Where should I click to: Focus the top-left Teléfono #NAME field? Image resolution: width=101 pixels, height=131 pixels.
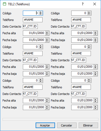pyautogui.click(x=33, y=20)
